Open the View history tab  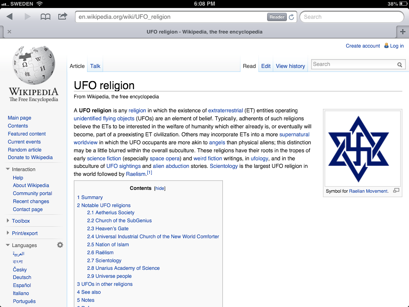click(290, 66)
